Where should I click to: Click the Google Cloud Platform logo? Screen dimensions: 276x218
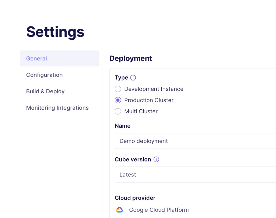click(x=119, y=210)
